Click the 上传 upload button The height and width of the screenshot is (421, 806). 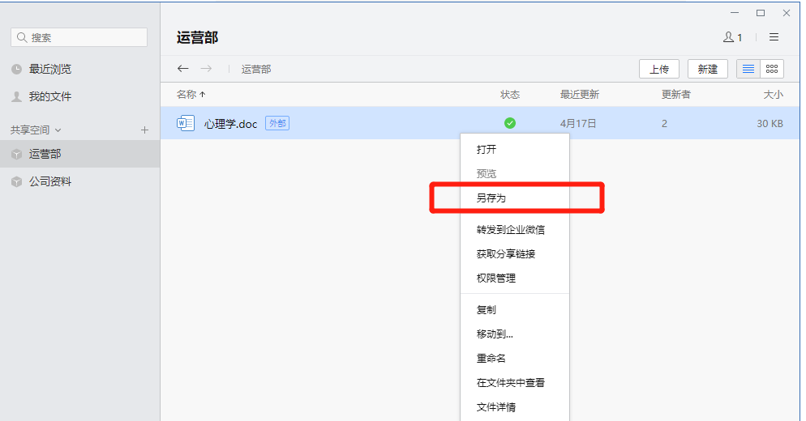pyautogui.click(x=659, y=69)
